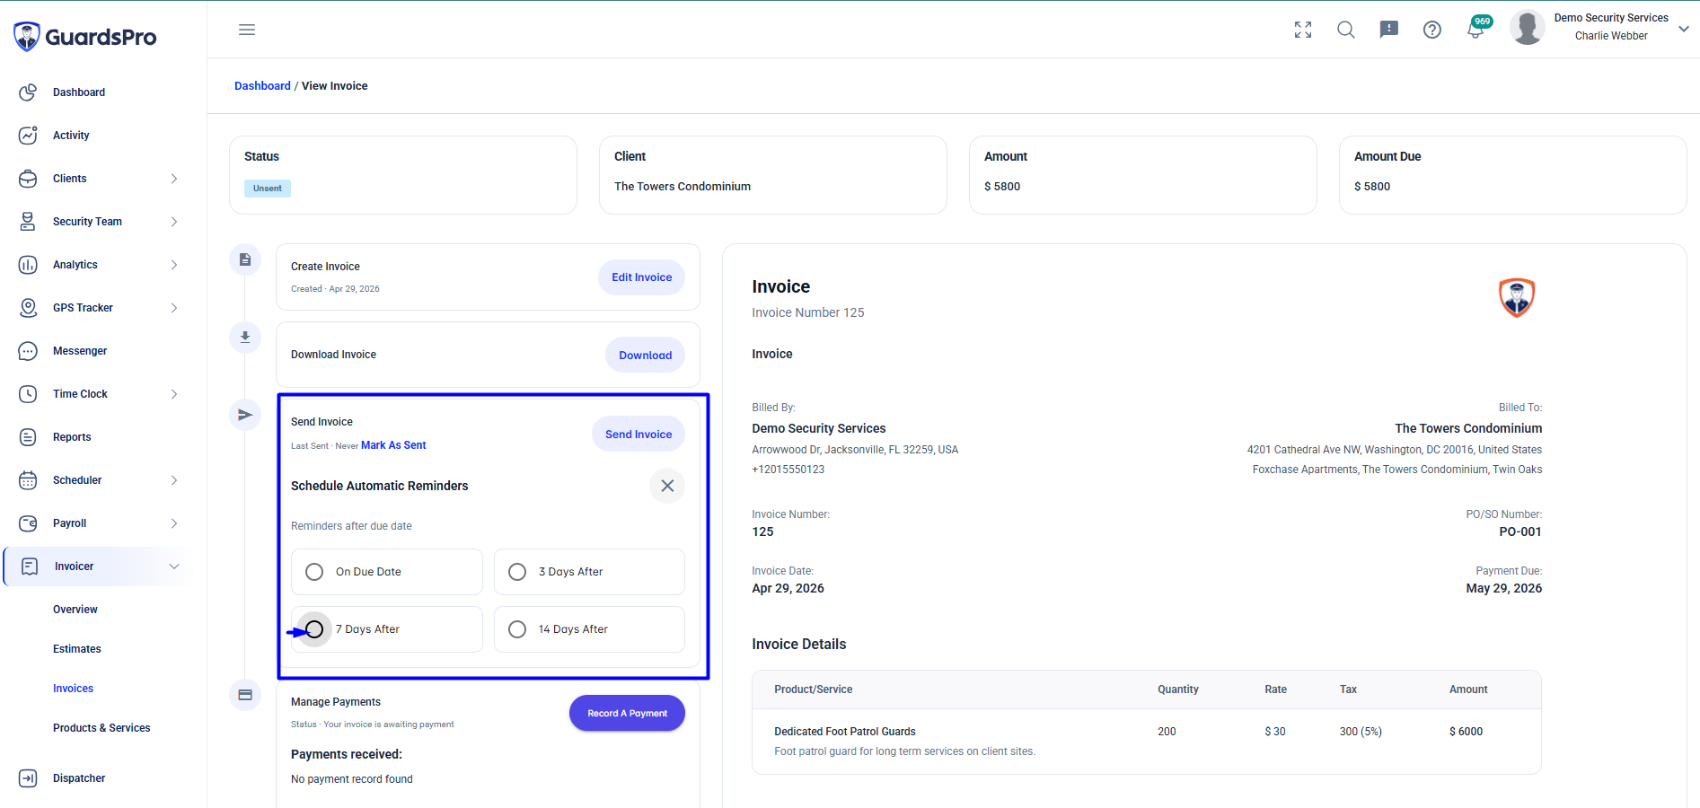
Task: Go to Messenger in sidebar
Action: click(x=80, y=351)
